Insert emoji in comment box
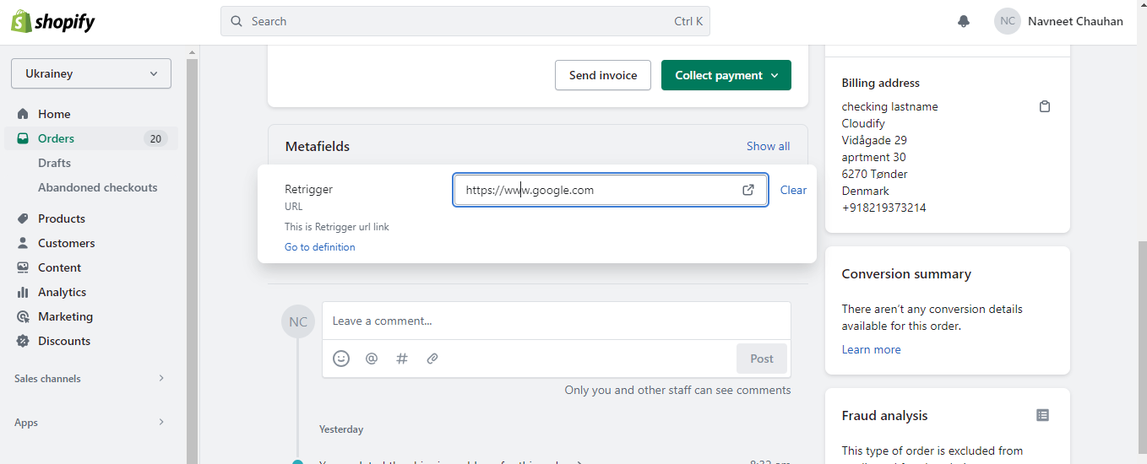 [x=341, y=359]
